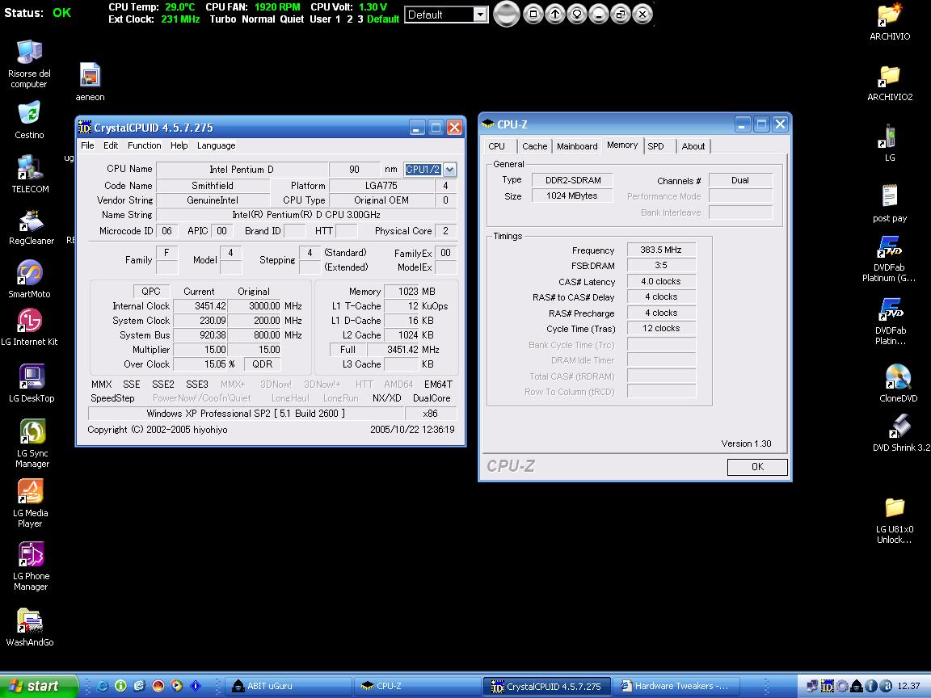Open the uGuru Default profile dropdown
The image size is (931, 698).
pyautogui.click(x=480, y=15)
